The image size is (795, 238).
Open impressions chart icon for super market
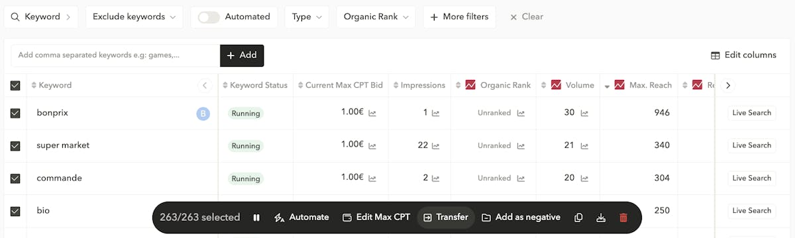click(436, 145)
